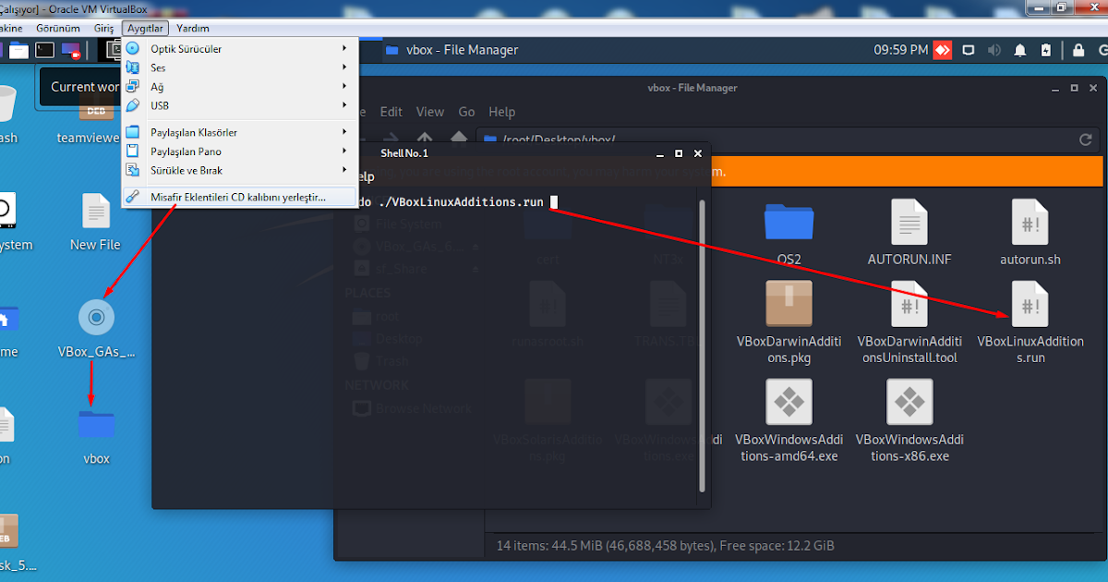
Task: Close the Aygıtlar menu via its title
Action: pyautogui.click(x=145, y=29)
